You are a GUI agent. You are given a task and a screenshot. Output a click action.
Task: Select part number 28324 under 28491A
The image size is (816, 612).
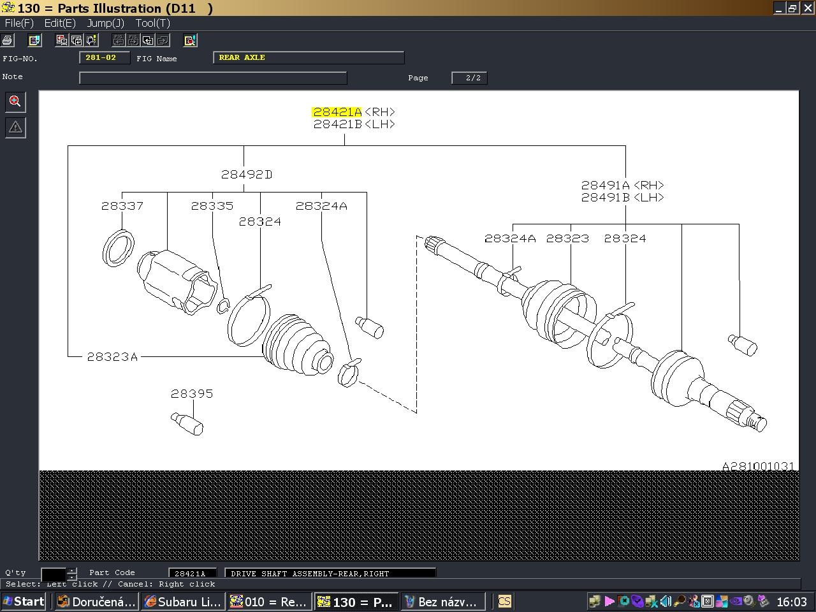[x=625, y=238]
